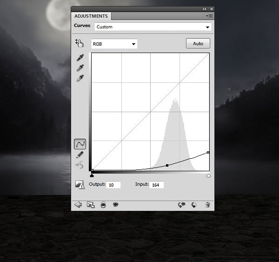
Task: Pick the black point eyedropper
Action: click(80, 57)
